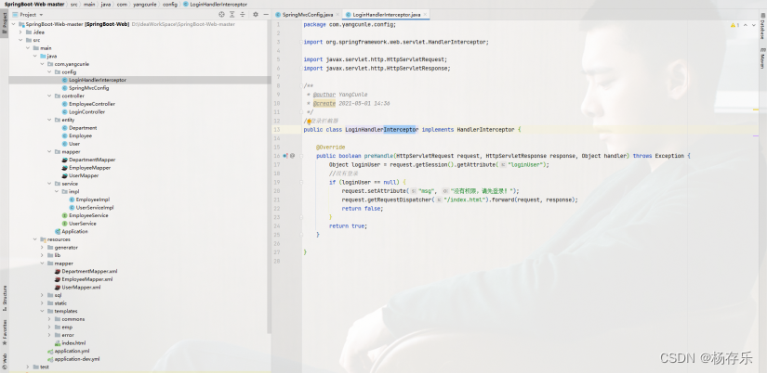Expand the emp folder
Screen dimensions: 767x373
click(x=49, y=328)
